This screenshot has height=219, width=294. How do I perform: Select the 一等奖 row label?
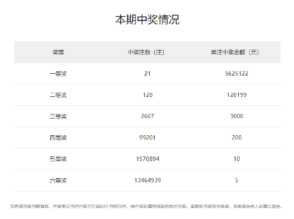(x=58, y=73)
